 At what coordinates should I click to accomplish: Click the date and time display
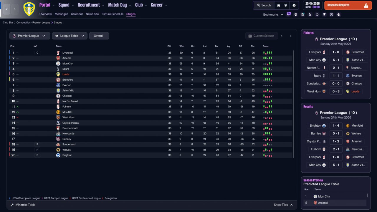pos(312,5)
